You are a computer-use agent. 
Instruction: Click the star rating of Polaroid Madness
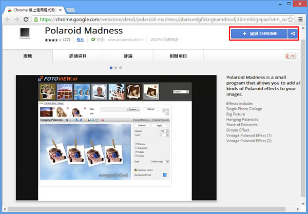53,40
